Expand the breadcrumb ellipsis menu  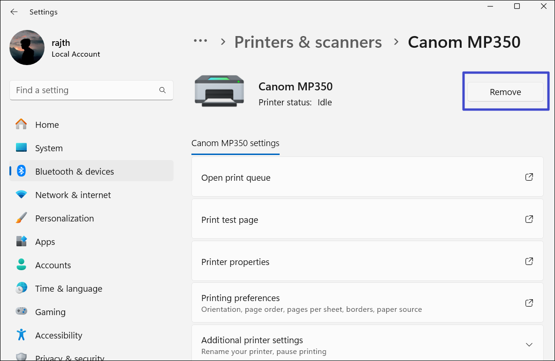click(x=200, y=41)
